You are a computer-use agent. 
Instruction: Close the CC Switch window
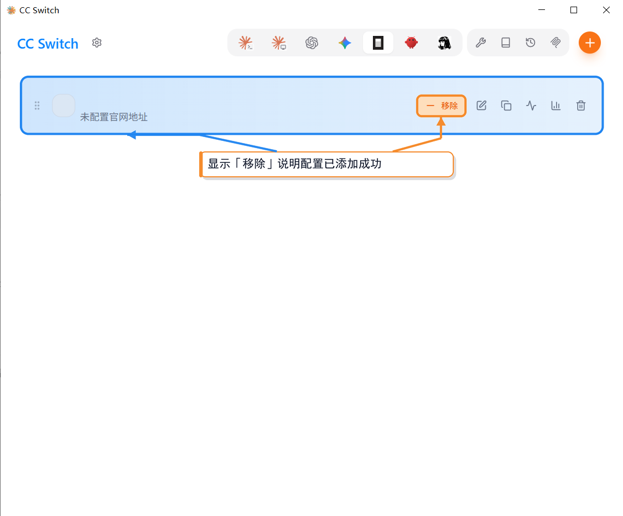point(606,10)
